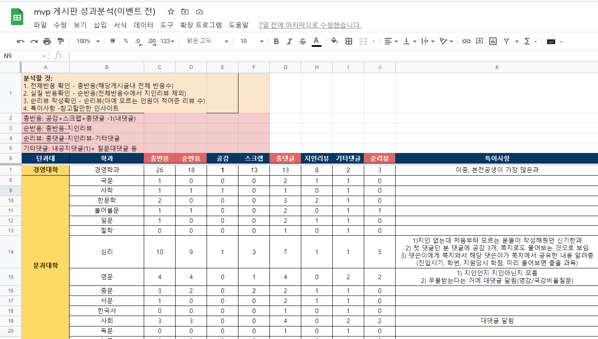598x339 pixels.
Task: Click the Redo arrow icon
Action: pyautogui.click(x=34, y=41)
